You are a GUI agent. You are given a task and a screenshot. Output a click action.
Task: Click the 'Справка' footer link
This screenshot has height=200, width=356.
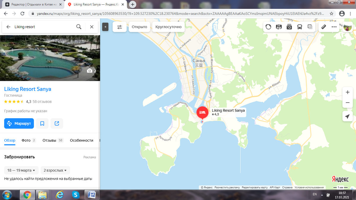287,187
